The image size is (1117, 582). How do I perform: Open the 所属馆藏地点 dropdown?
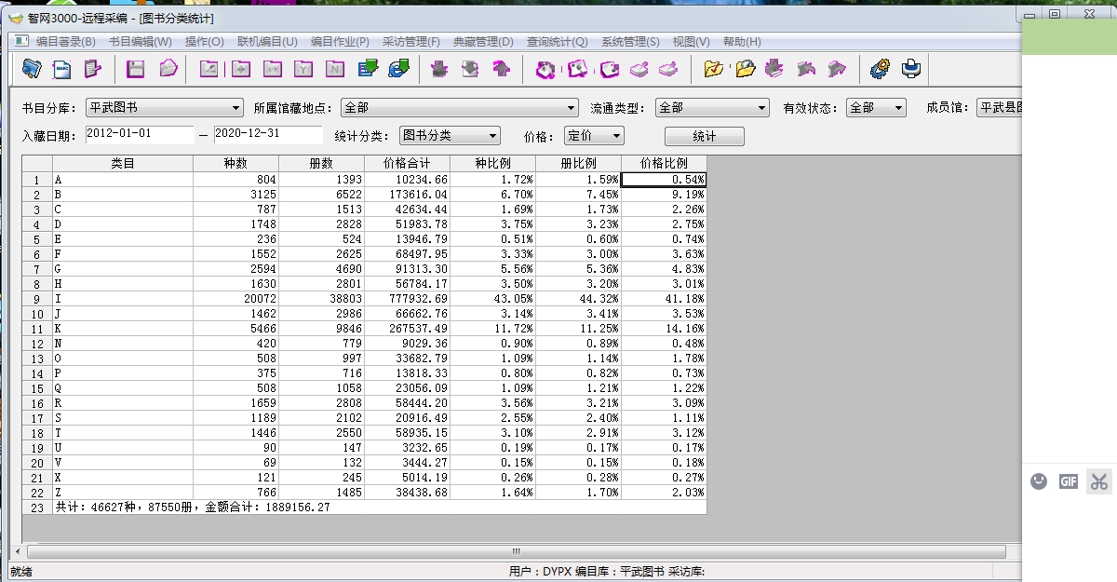[460, 108]
